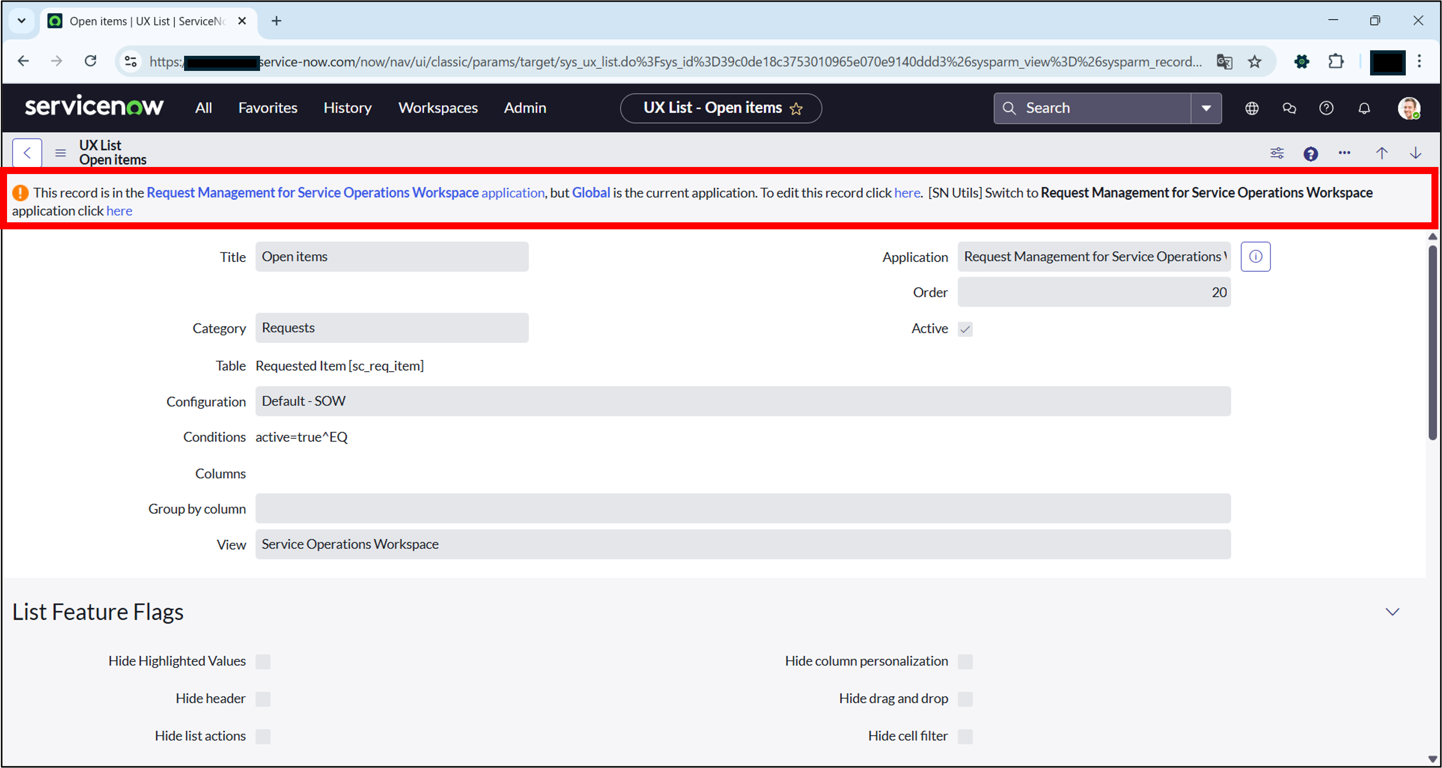Click the empty Group by column field
Screen dimensions: 1442x768
[743, 508]
